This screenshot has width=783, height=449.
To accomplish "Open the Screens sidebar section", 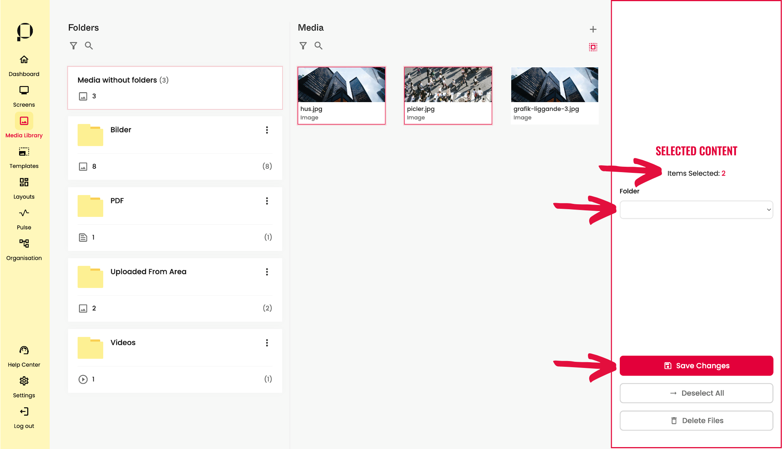I will (x=24, y=96).
